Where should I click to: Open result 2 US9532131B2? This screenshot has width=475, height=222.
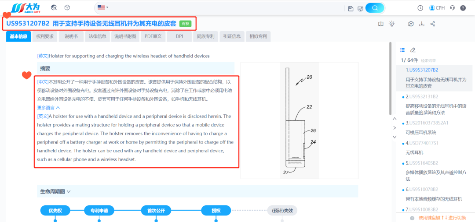coord(424,96)
